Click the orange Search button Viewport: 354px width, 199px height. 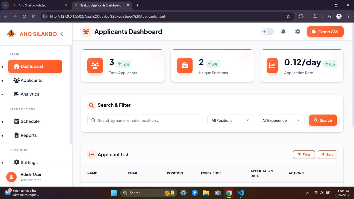323,120
